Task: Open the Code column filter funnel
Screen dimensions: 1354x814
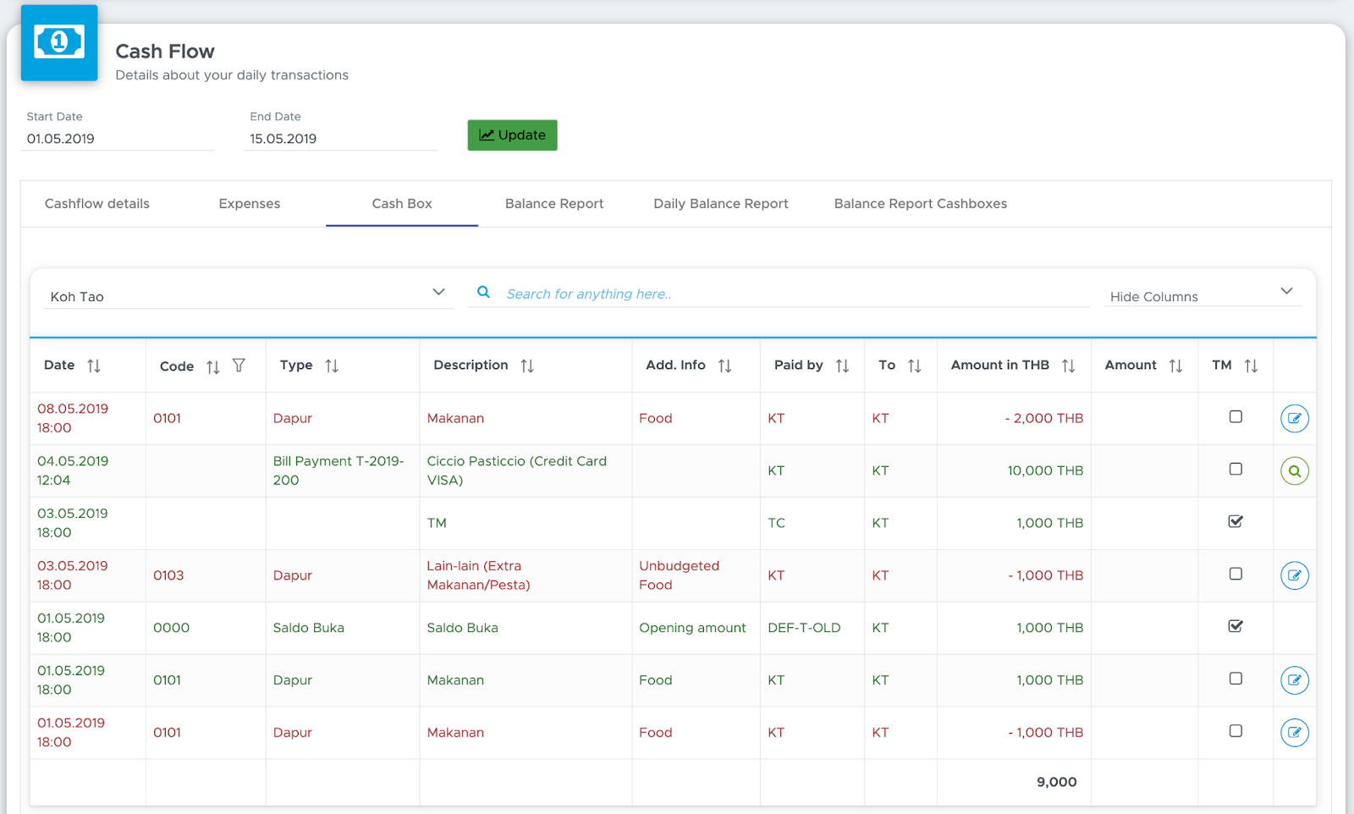Action: coord(239,366)
